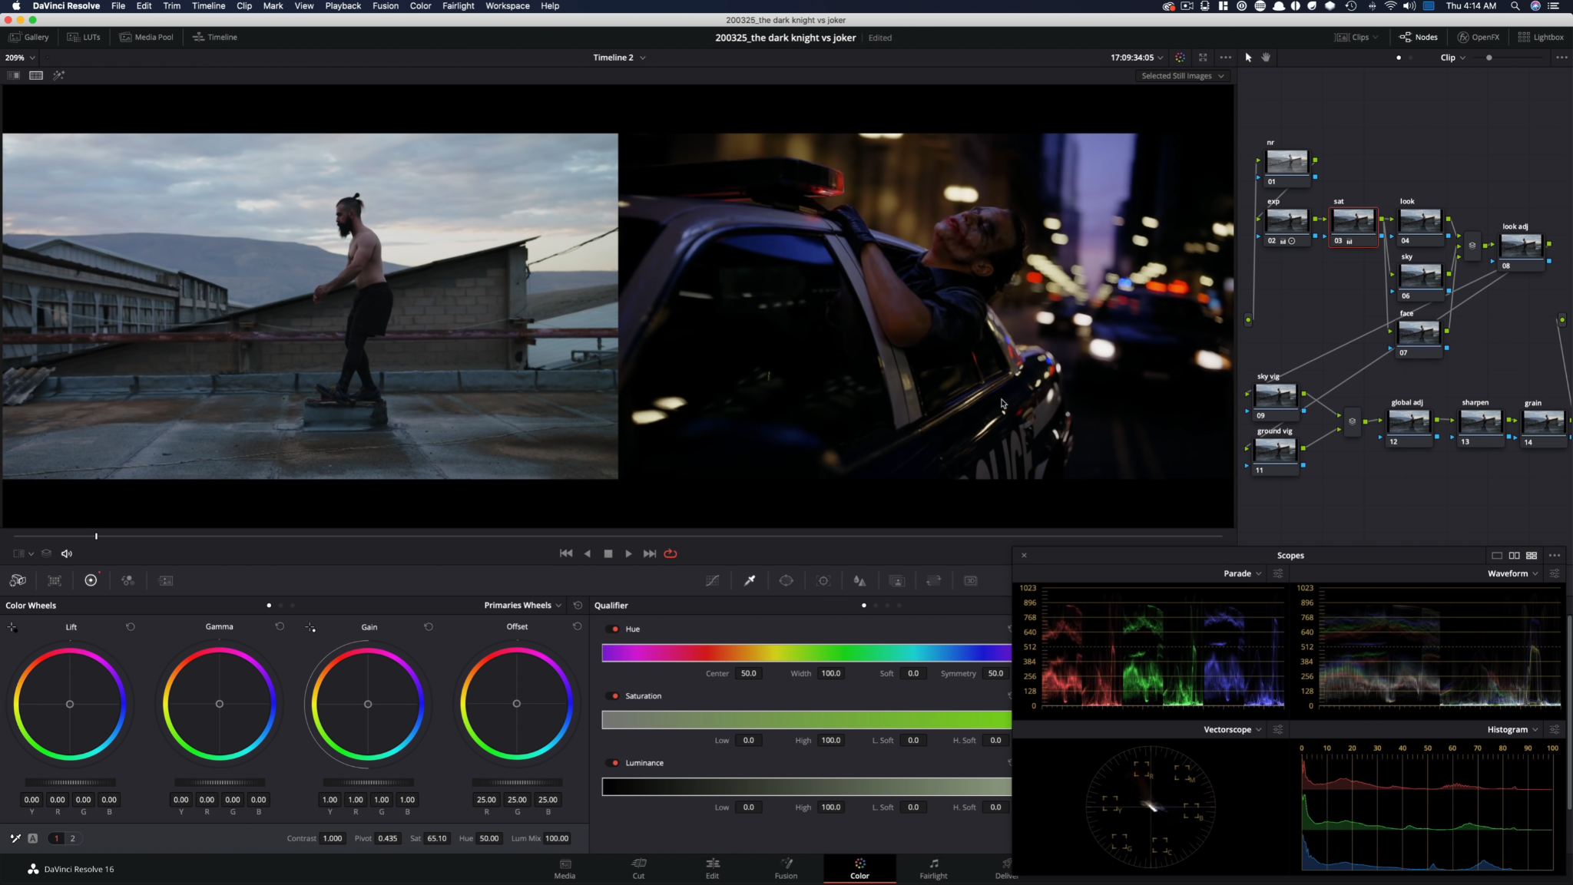1573x885 pixels.
Task: Open the Camera Raw palette
Action: [x=18, y=581]
